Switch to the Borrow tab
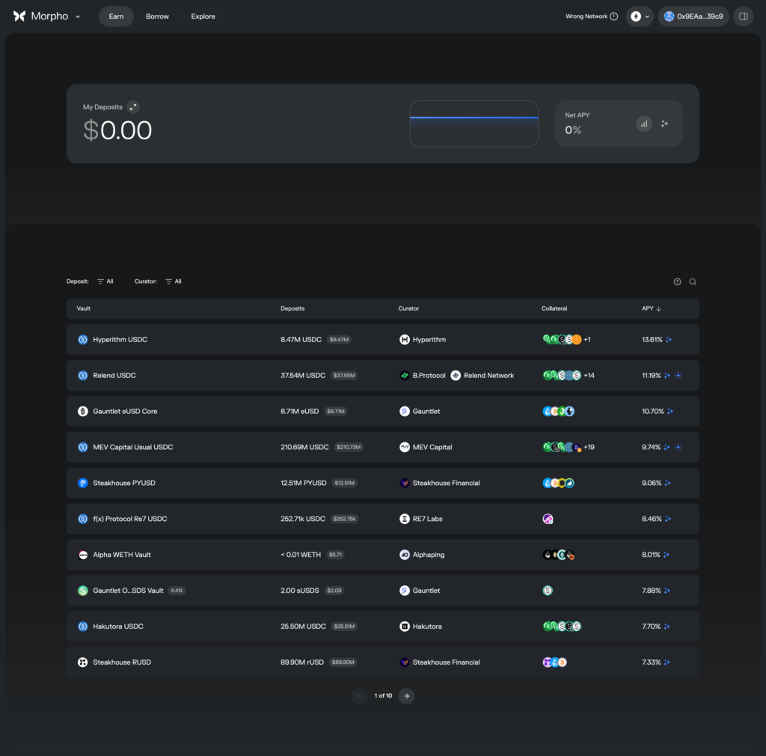The width and height of the screenshot is (766, 756). 157,16
